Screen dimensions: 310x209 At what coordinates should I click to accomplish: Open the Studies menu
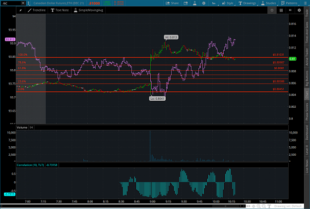pos(268,3)
